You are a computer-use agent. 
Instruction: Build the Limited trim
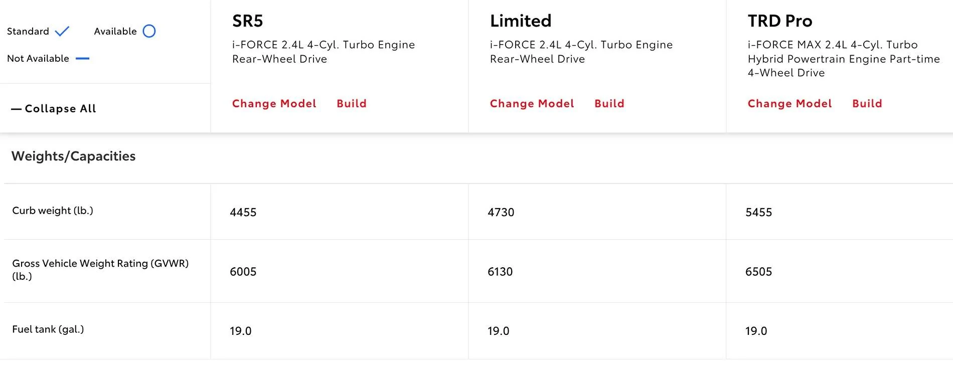click(609, 104)
